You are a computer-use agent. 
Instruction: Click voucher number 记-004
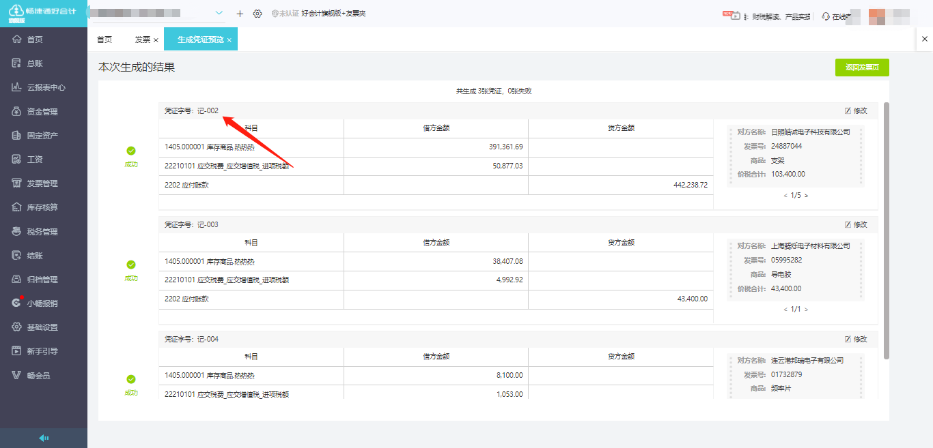click(208, 339)
